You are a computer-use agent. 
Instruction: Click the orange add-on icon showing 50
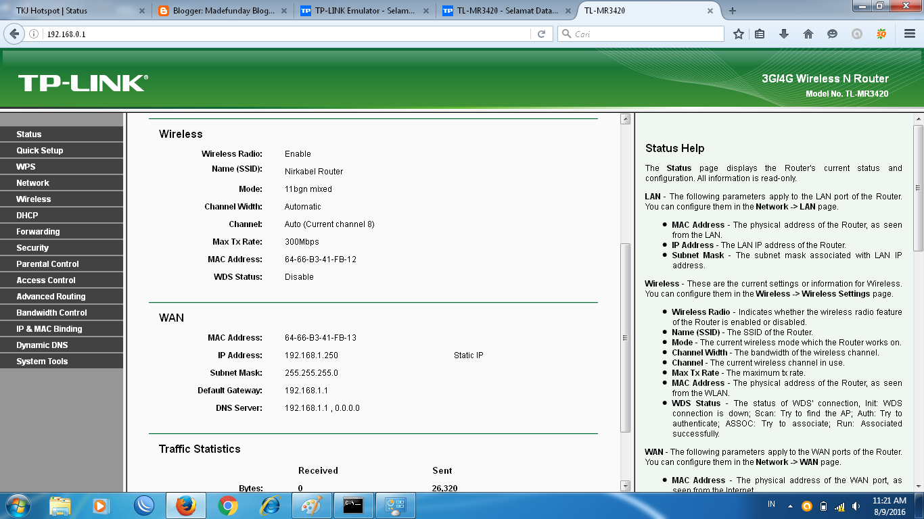tap(881, 34)
